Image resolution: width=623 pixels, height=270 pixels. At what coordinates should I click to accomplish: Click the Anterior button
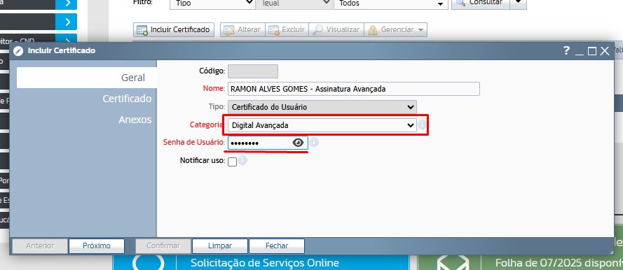[40, 246]
